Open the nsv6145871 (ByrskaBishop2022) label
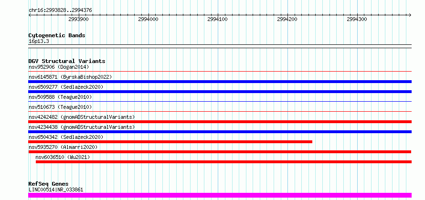Viewport: 425px width, 200px height. tap(70, 77)
